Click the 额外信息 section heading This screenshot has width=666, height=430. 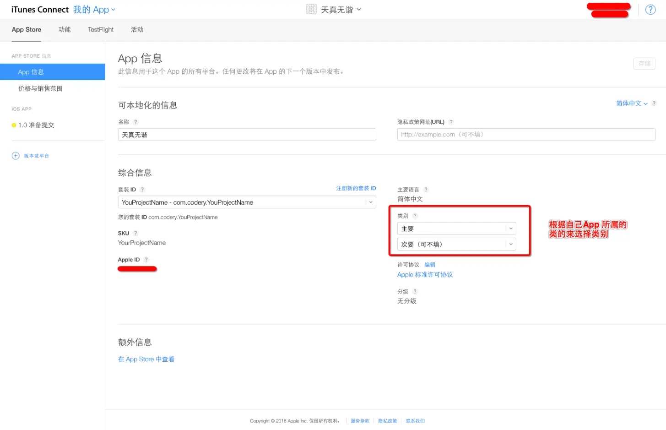[135, 342]
